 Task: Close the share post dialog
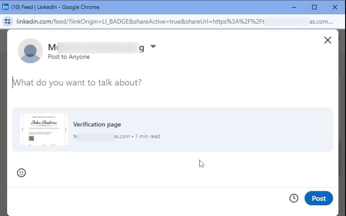[328, 40]
